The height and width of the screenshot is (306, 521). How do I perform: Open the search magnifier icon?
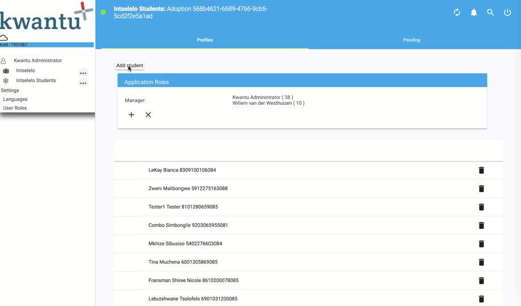[x=490, y=12]
